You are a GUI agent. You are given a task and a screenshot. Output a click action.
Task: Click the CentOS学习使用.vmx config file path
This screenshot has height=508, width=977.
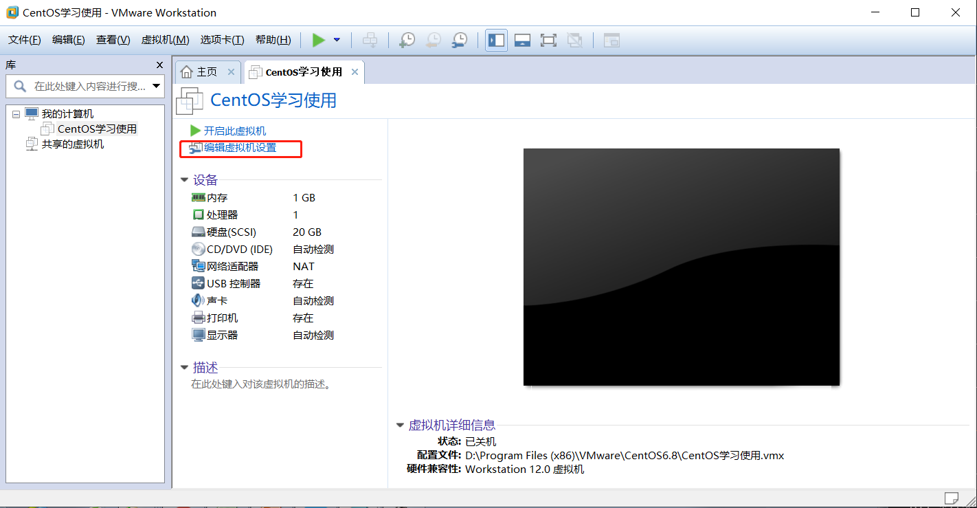[625, 455]
